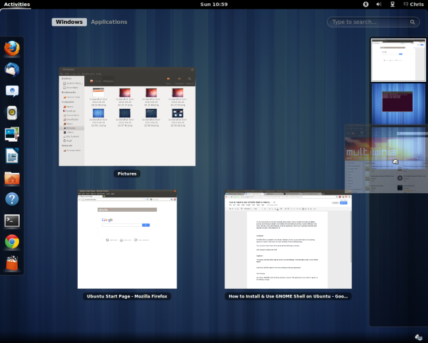
Task: Open Empathy chat app in dash
Action: point(12,91)
